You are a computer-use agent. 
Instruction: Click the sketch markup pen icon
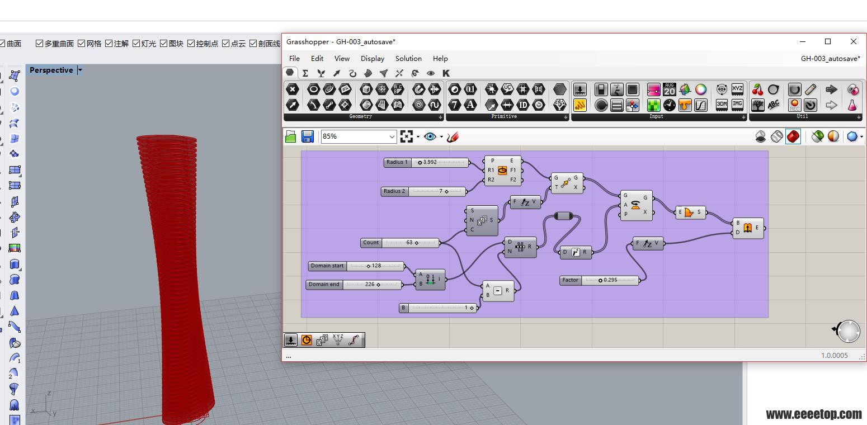coord(453,136)
